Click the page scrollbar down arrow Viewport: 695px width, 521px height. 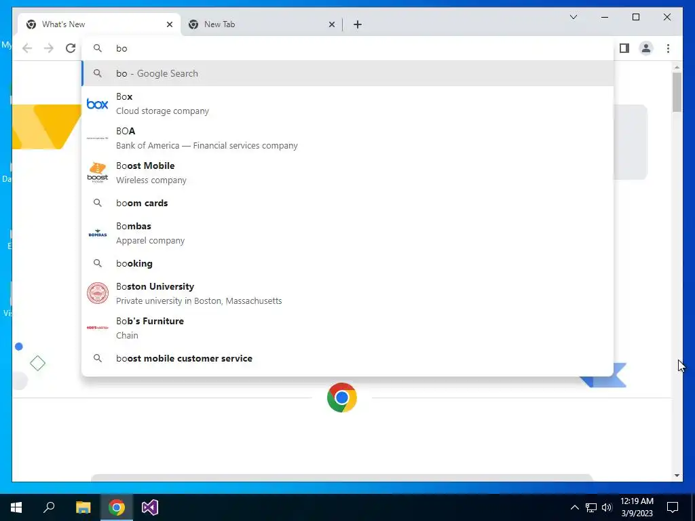pos(677,476)
